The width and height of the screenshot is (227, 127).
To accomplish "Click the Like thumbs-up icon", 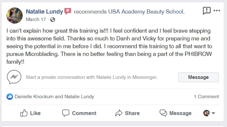I will 24,113.
